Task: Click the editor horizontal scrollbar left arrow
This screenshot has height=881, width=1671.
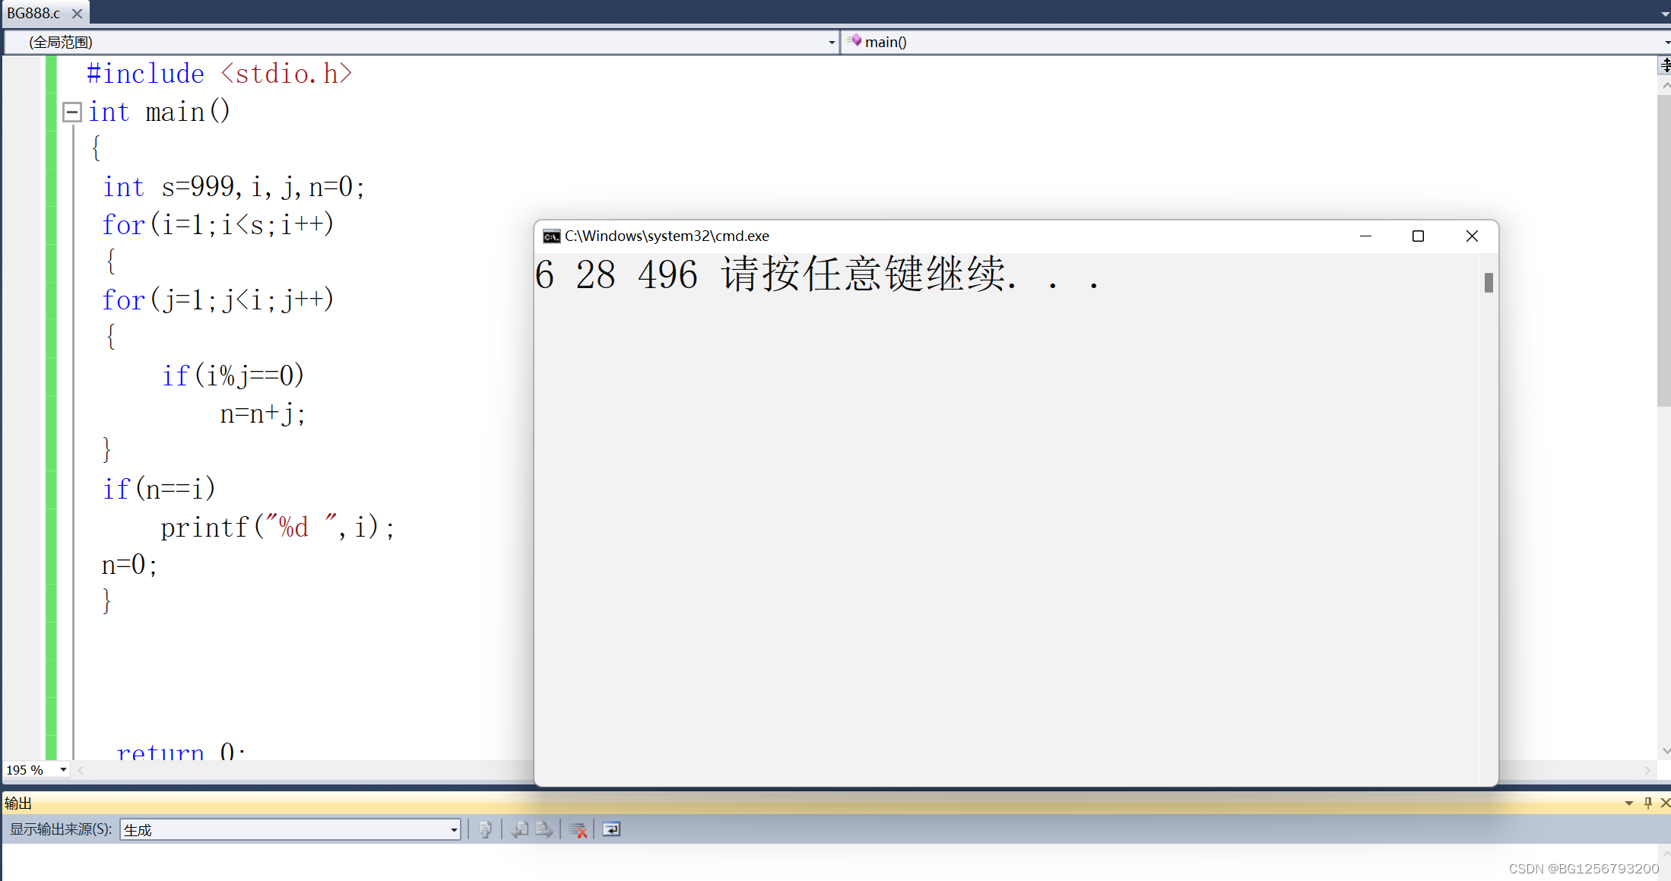Action: point(81,770)
